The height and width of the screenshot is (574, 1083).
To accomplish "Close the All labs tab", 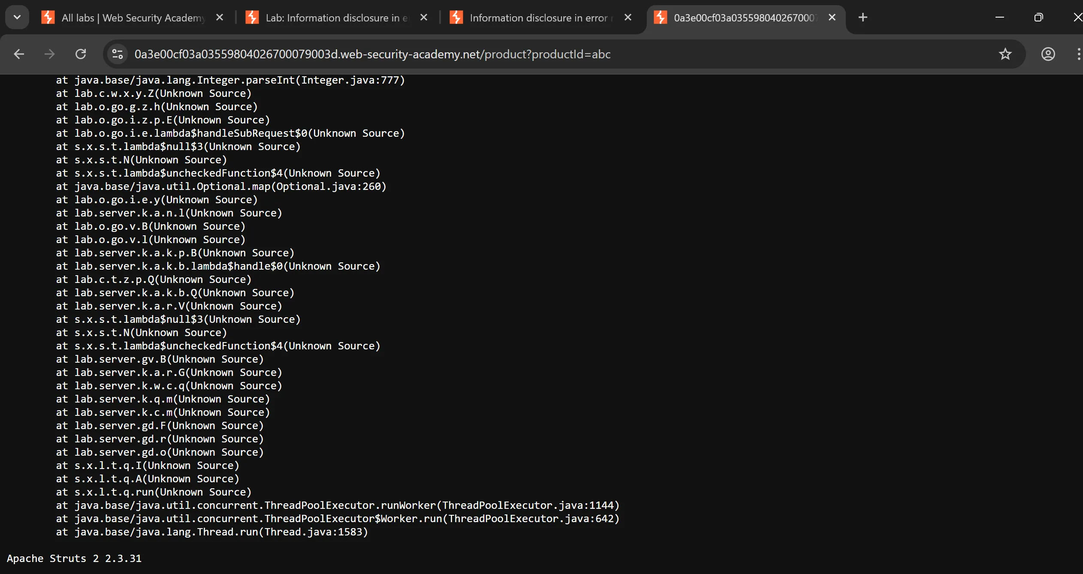I will click(x=220, y=18).
